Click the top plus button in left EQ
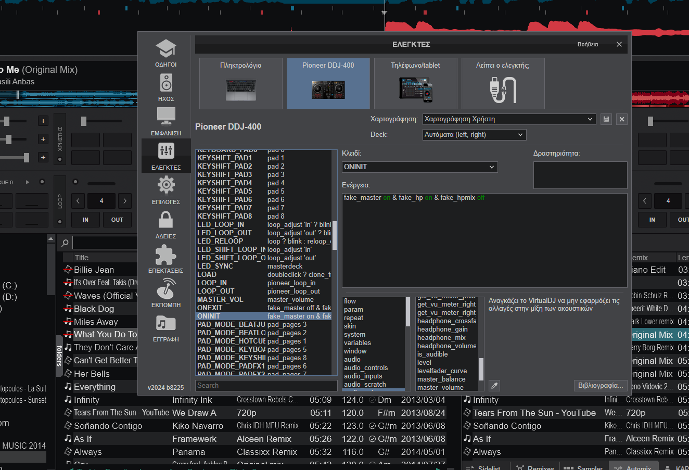The width and height of the screenshot is (689, 470). [x=43, y=121]
